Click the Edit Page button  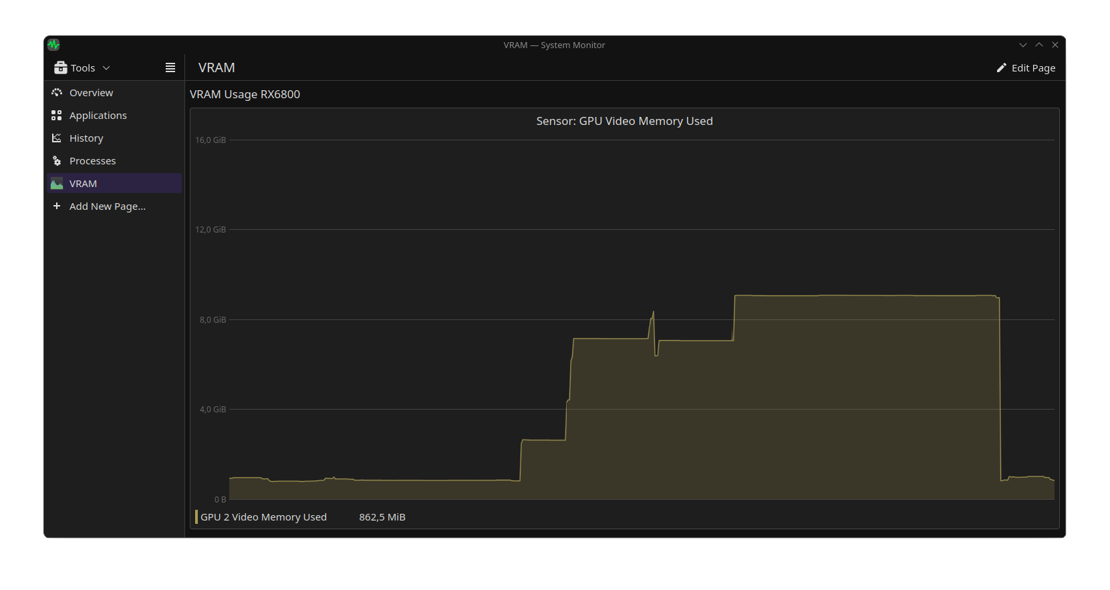1026,67
